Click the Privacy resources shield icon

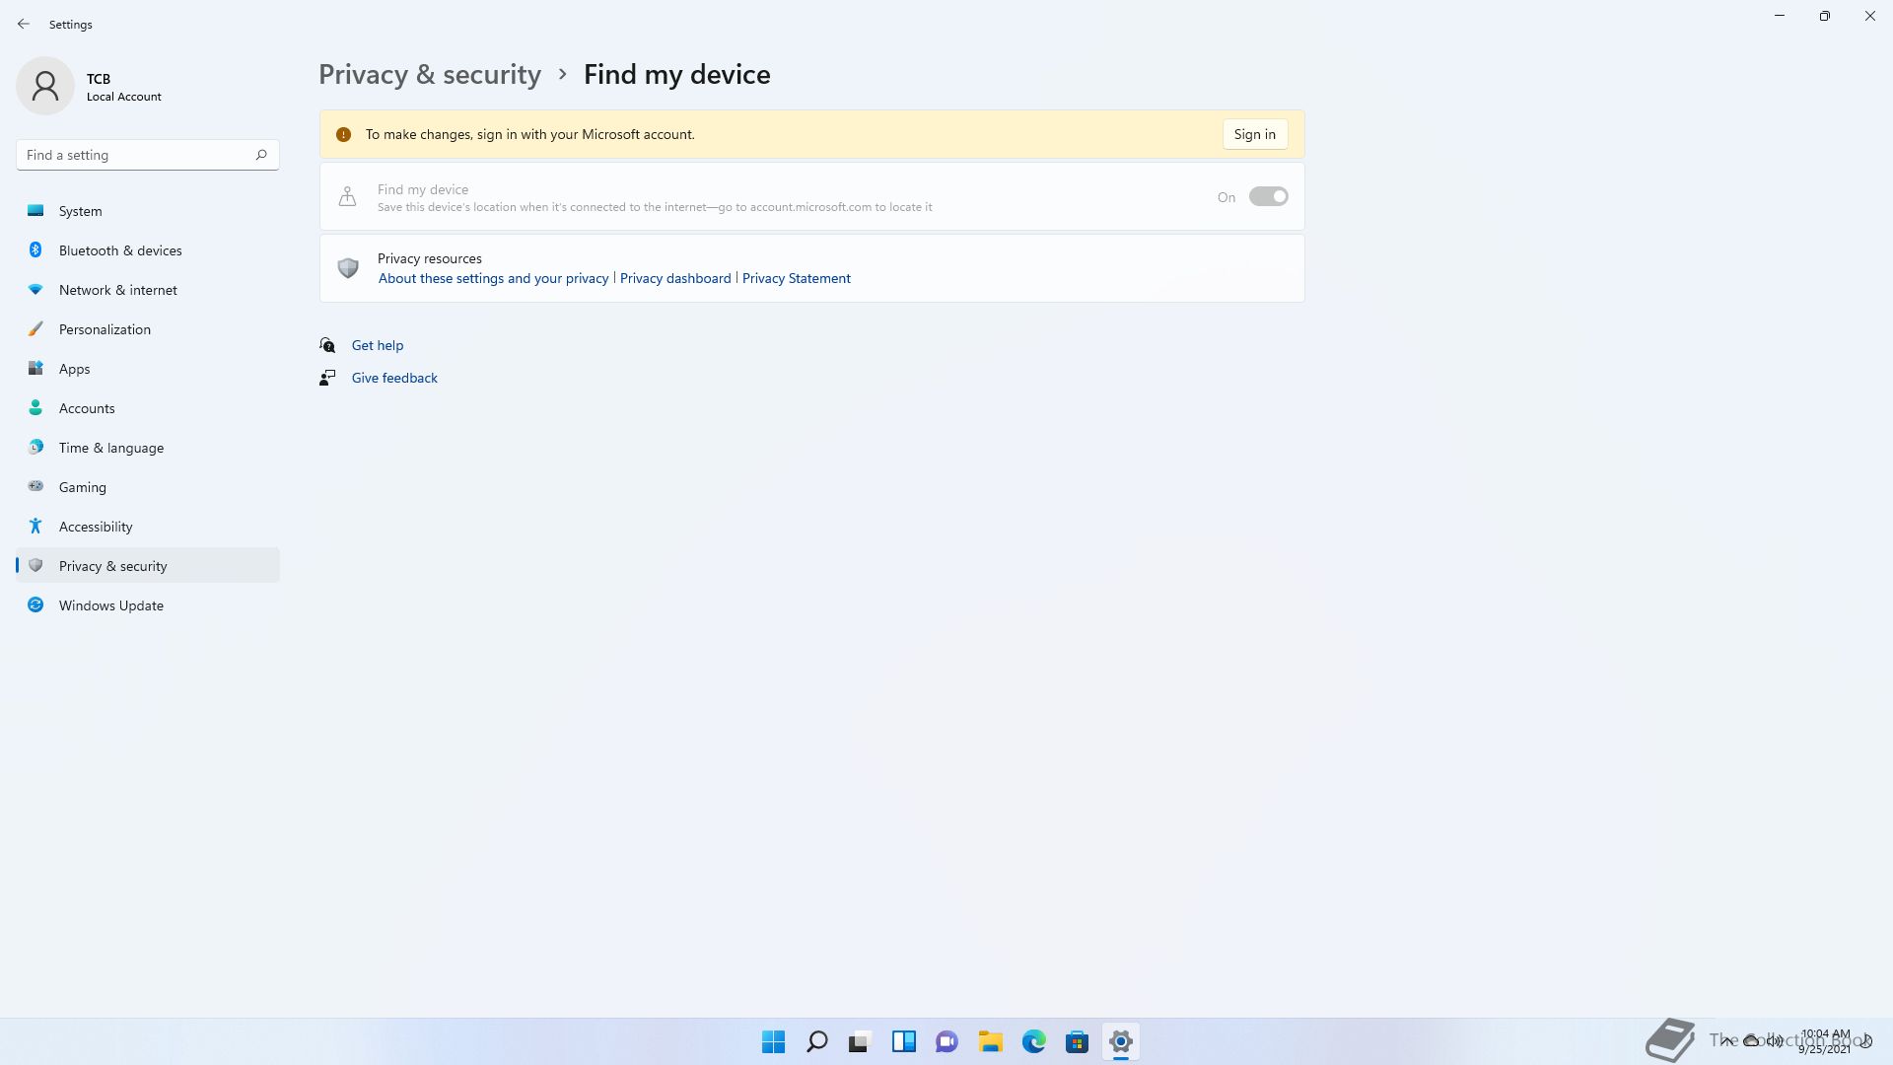coord(348,267)
